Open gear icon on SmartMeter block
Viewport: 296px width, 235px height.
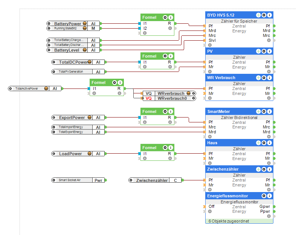click(264, 111)
